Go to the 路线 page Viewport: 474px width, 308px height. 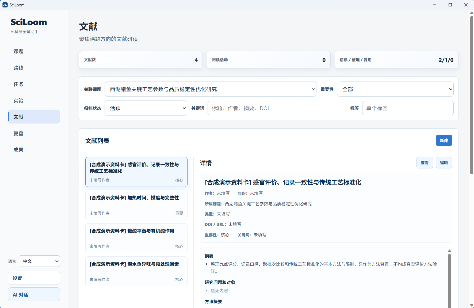click(34, 68)
